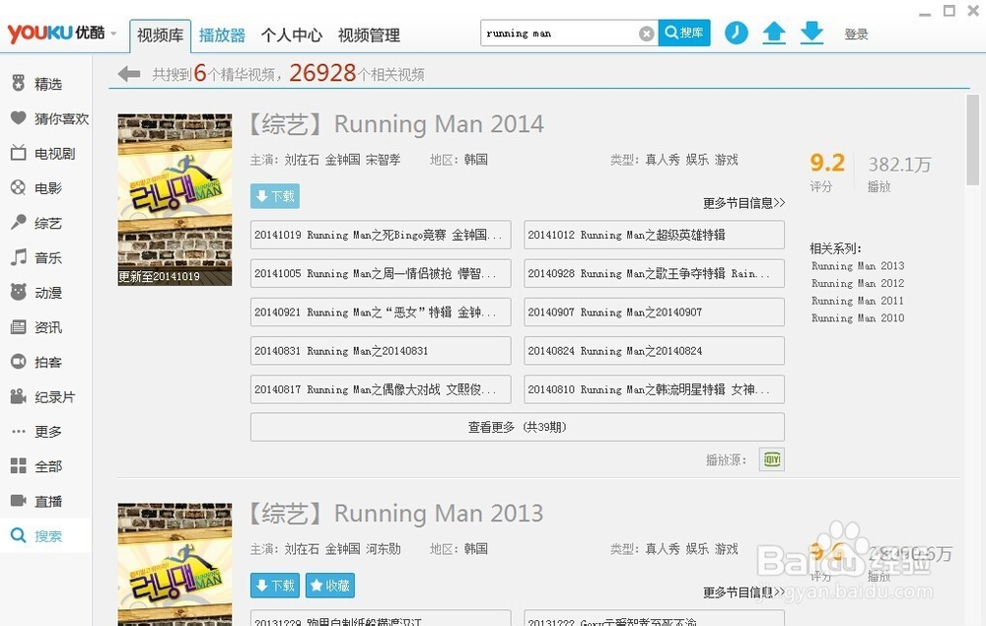This screenshot has height=626, width=986.
Task: Open playback history clock icon
Action: coord(737,33)
